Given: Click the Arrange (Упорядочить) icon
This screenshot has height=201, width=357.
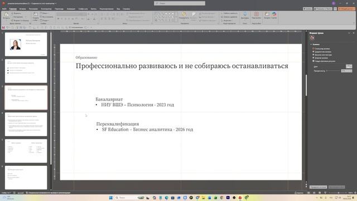Looking at the screenshot, I should (x=184, y=15).
